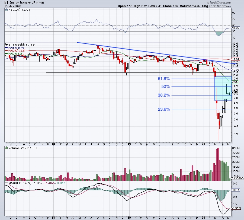
Task: Click the 12.87 price tag on right axis
Action: tap(236, 59)
